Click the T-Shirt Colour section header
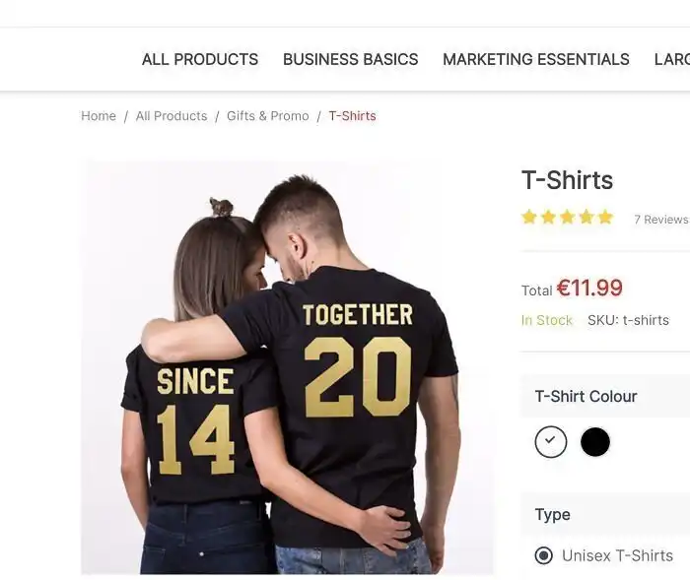Image resolution: width=690 pixels, height=580 pixels. (x=586, y=396)
